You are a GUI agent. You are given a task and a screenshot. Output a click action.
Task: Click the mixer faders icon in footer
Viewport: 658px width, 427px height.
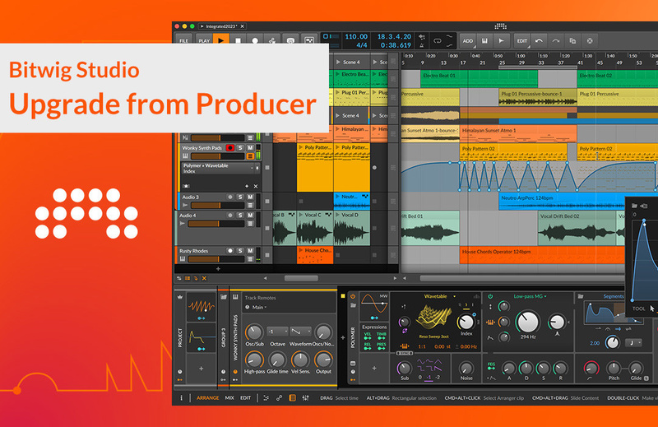[305, 397]
